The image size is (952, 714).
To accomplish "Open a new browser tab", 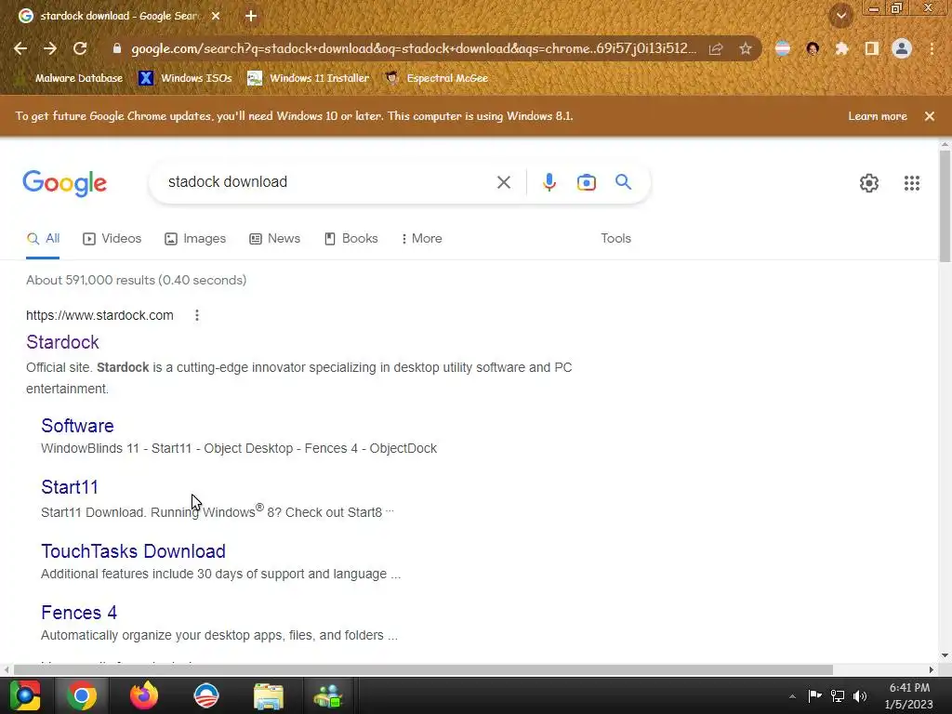I will [x=251, y=16].
